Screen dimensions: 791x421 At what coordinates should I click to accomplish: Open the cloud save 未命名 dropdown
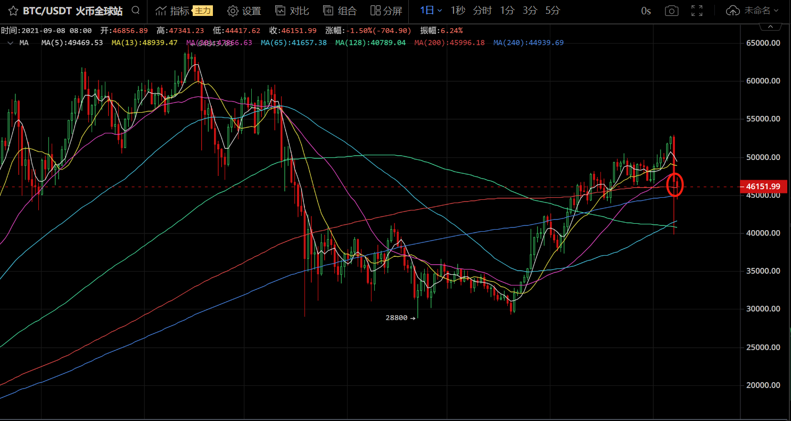click(753, 11)
